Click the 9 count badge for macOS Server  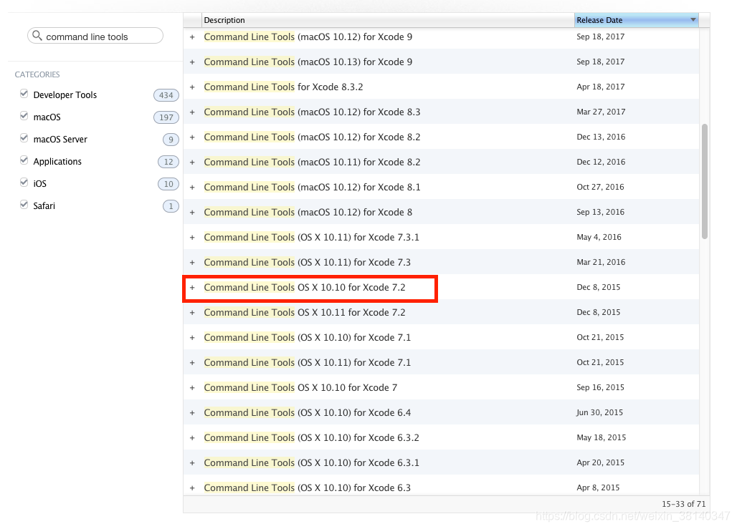[x=171, y=140]
